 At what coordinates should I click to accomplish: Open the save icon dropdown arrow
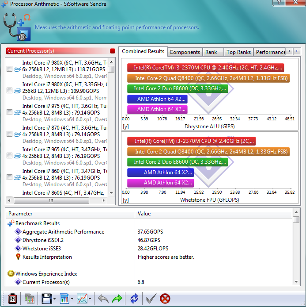tap(54, 299)
